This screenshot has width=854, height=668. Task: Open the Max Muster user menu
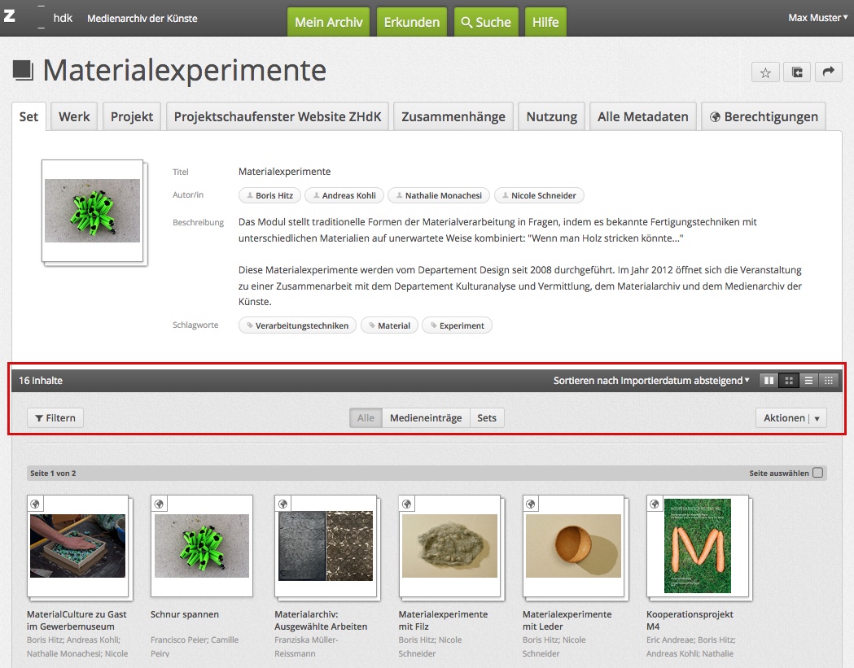818,18
